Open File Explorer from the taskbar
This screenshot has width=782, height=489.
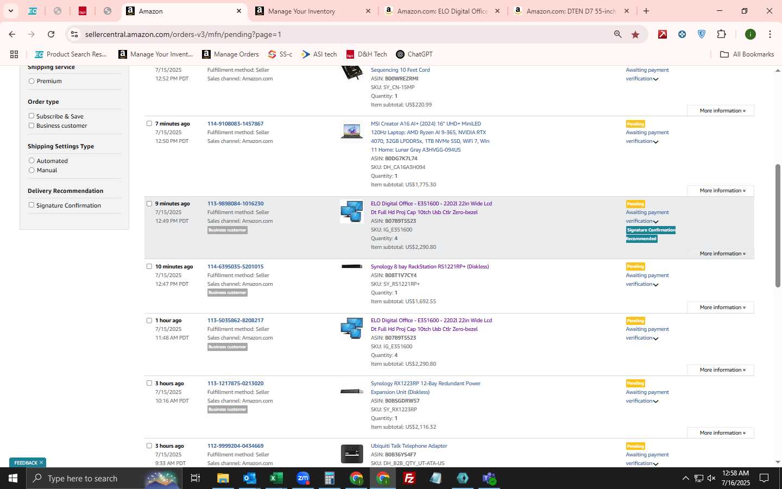[x=223, y=478]
